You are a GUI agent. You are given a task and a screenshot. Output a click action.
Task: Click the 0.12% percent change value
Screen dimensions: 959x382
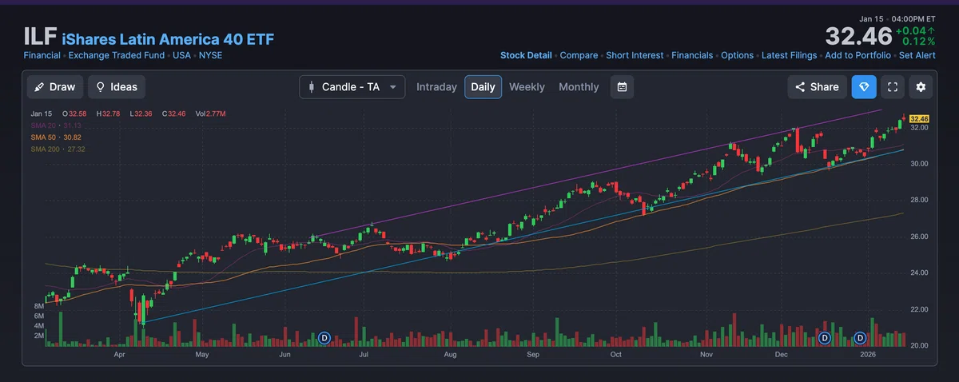pyautogui.click(x=919, y=41)
